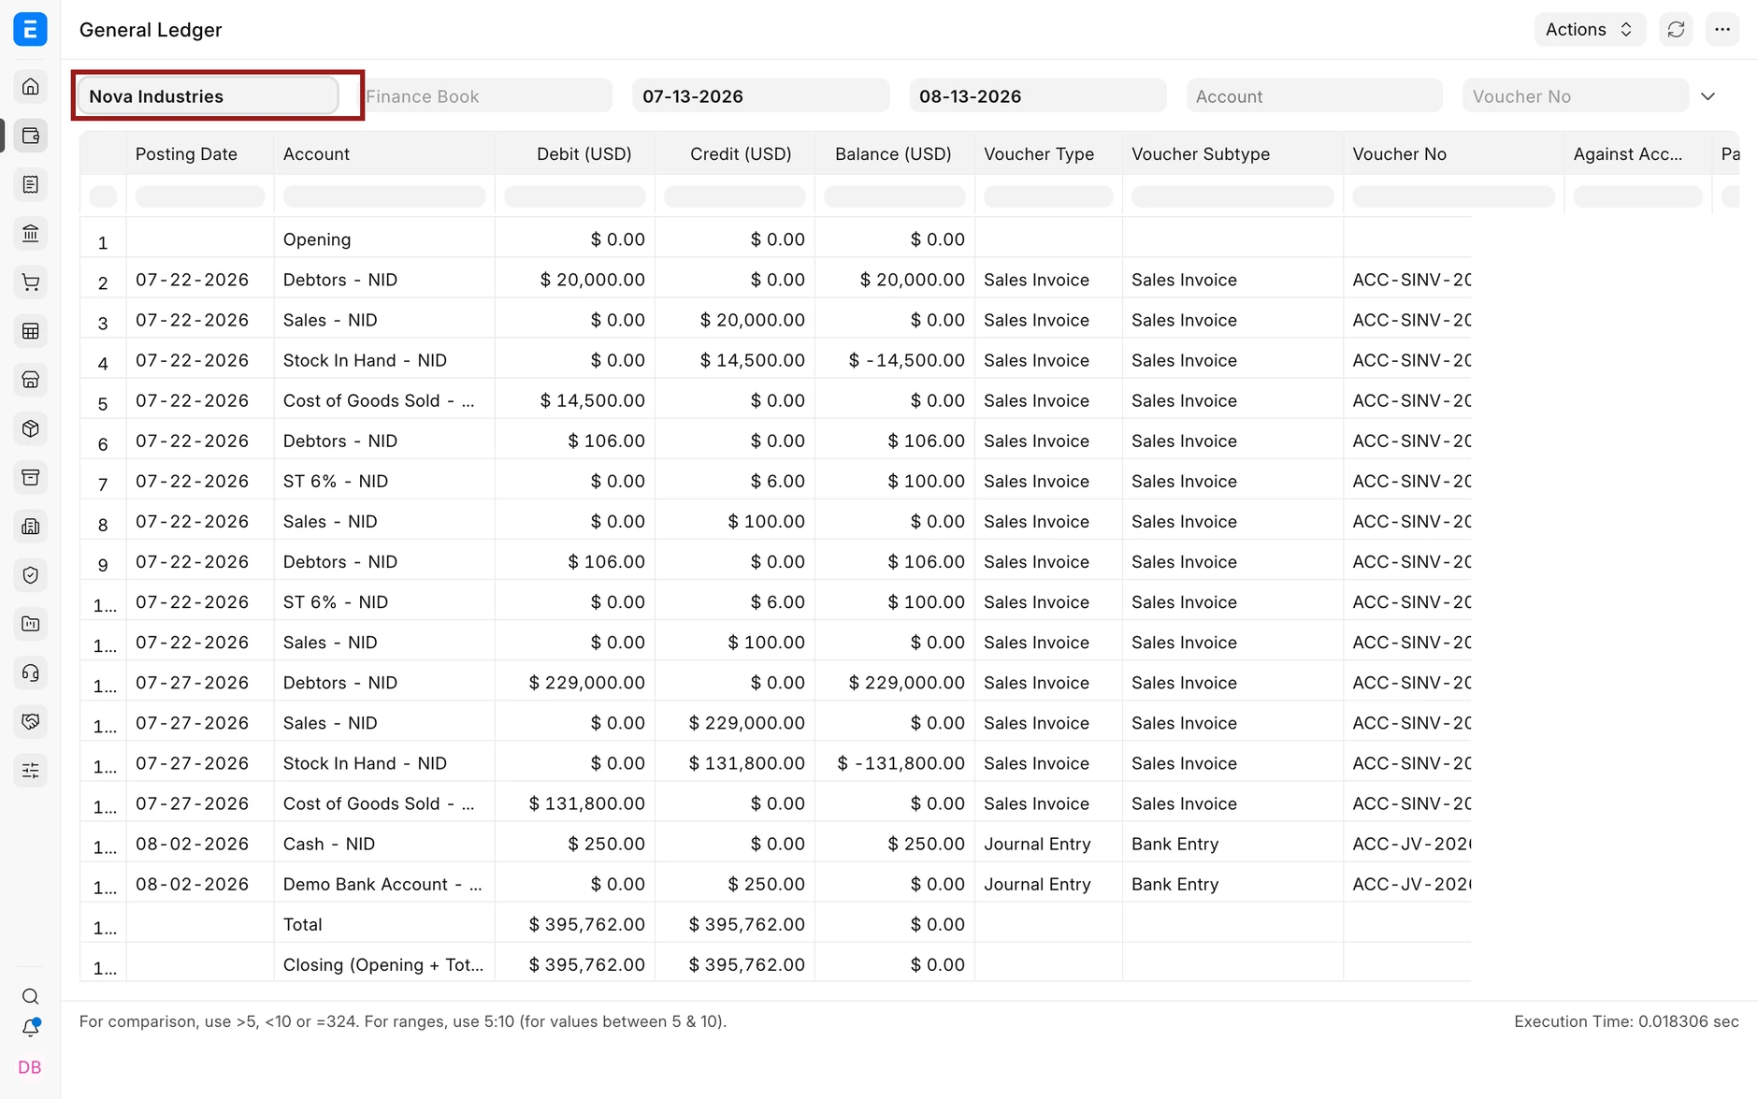Select the Opening row account cell
Image resolution: width=1758 pixels, height=1099 pixels.
coord(384,239)
